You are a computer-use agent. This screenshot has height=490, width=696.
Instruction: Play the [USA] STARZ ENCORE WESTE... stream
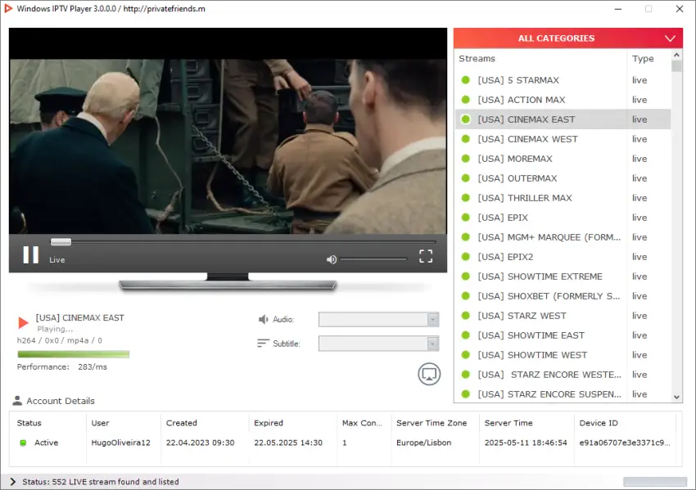pos(563,375)
